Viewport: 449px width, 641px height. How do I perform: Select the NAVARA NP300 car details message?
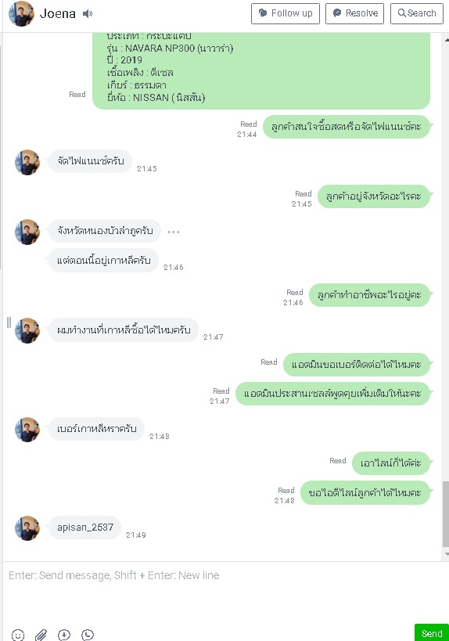261,70
